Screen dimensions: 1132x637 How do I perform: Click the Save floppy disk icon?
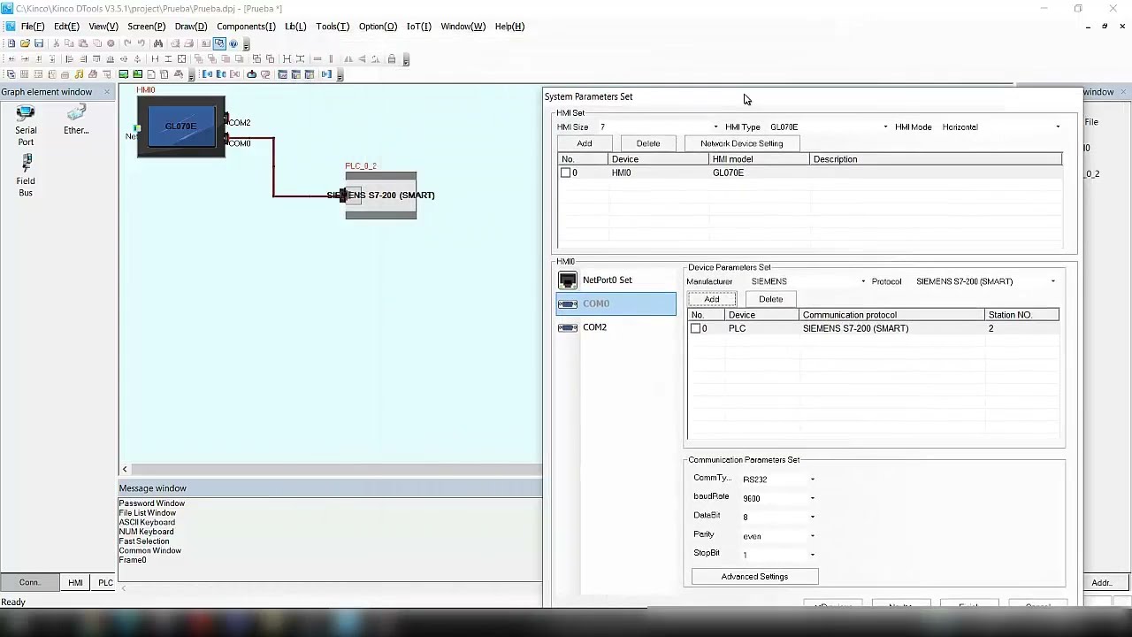click(x=39, y=43)
